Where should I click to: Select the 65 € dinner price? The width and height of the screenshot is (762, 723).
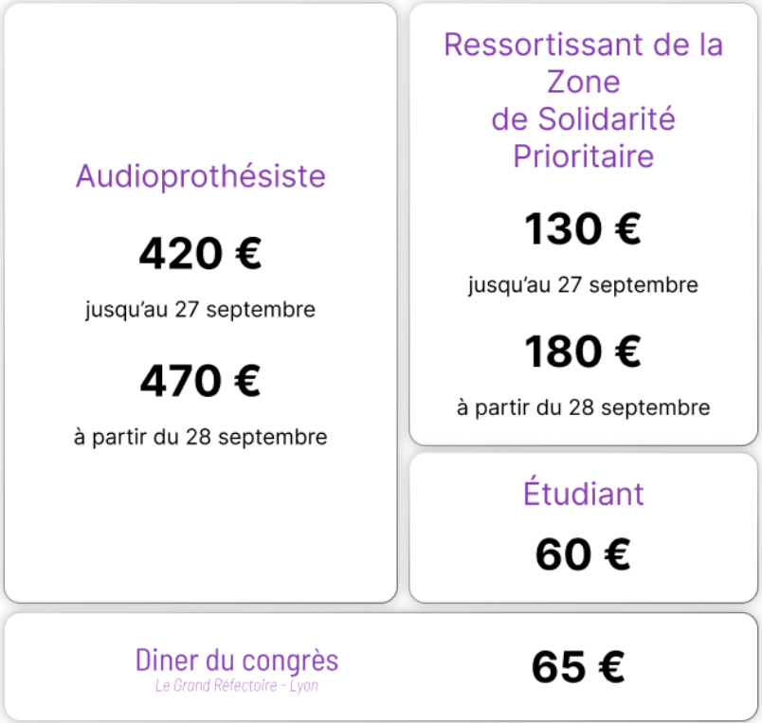point(578,667)
